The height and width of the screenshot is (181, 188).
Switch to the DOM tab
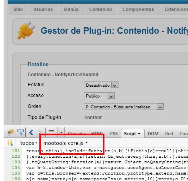153,134
